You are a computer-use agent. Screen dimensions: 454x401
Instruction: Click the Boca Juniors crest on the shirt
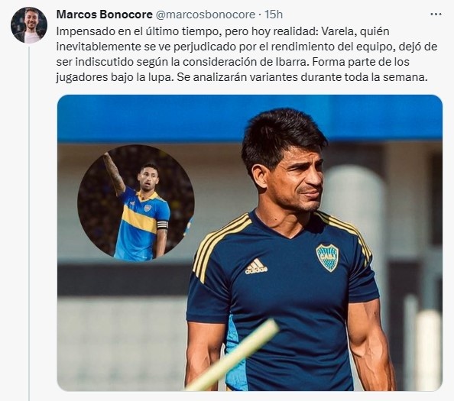(x=327, y=257)
